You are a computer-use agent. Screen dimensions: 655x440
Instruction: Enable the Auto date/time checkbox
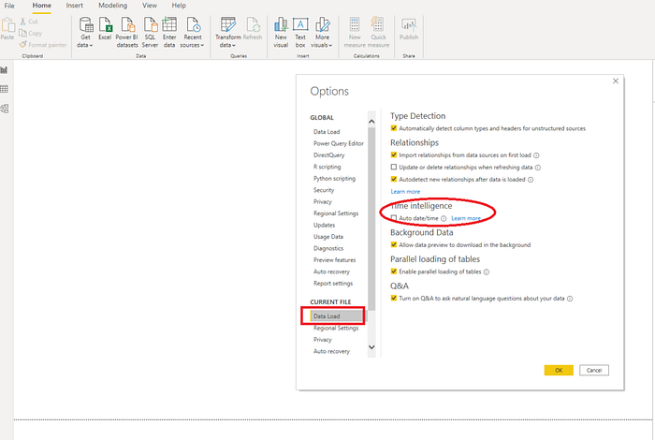[394, 218]
